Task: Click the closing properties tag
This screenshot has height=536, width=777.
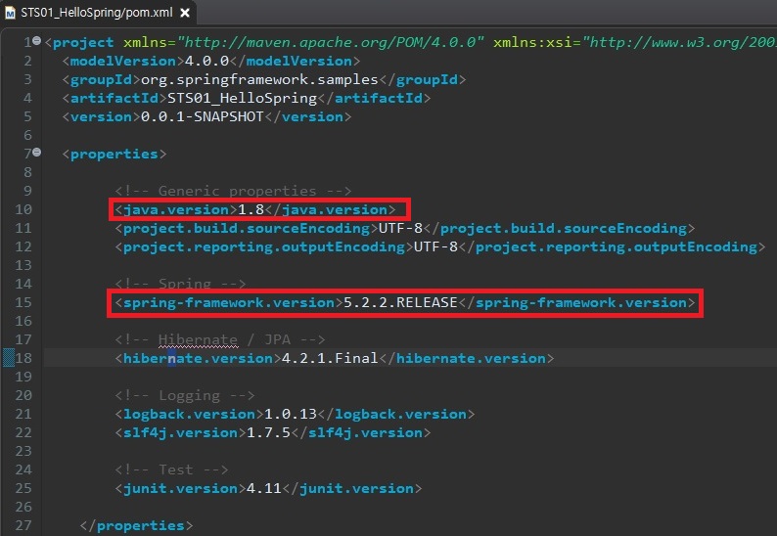Action: (136, 525)
